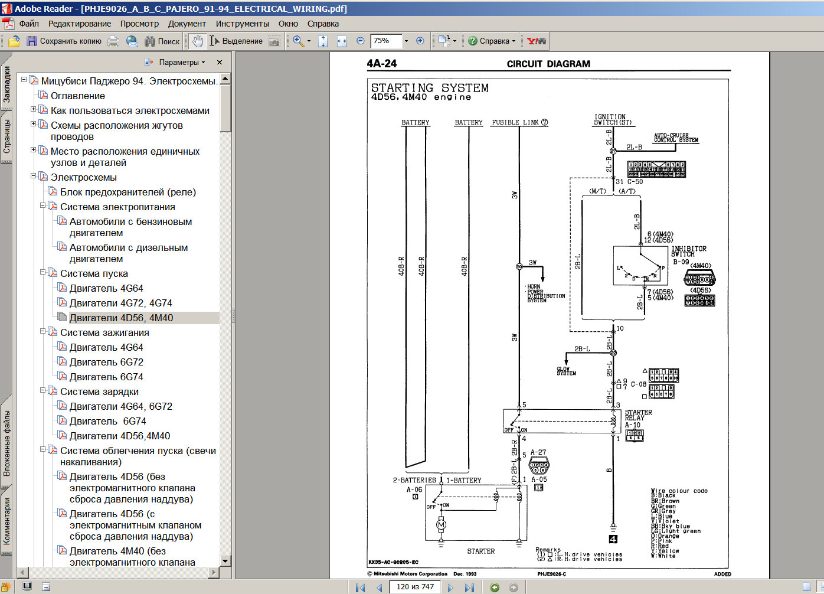The width and height of the screenshot is (824, 594).
Task: Click the Email envelope icon
Action: tap(132, 41)
